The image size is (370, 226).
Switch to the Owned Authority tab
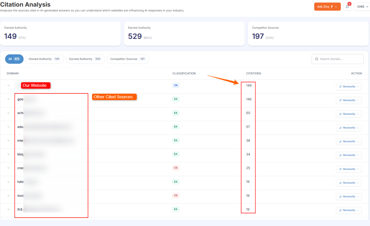[44, 59]
